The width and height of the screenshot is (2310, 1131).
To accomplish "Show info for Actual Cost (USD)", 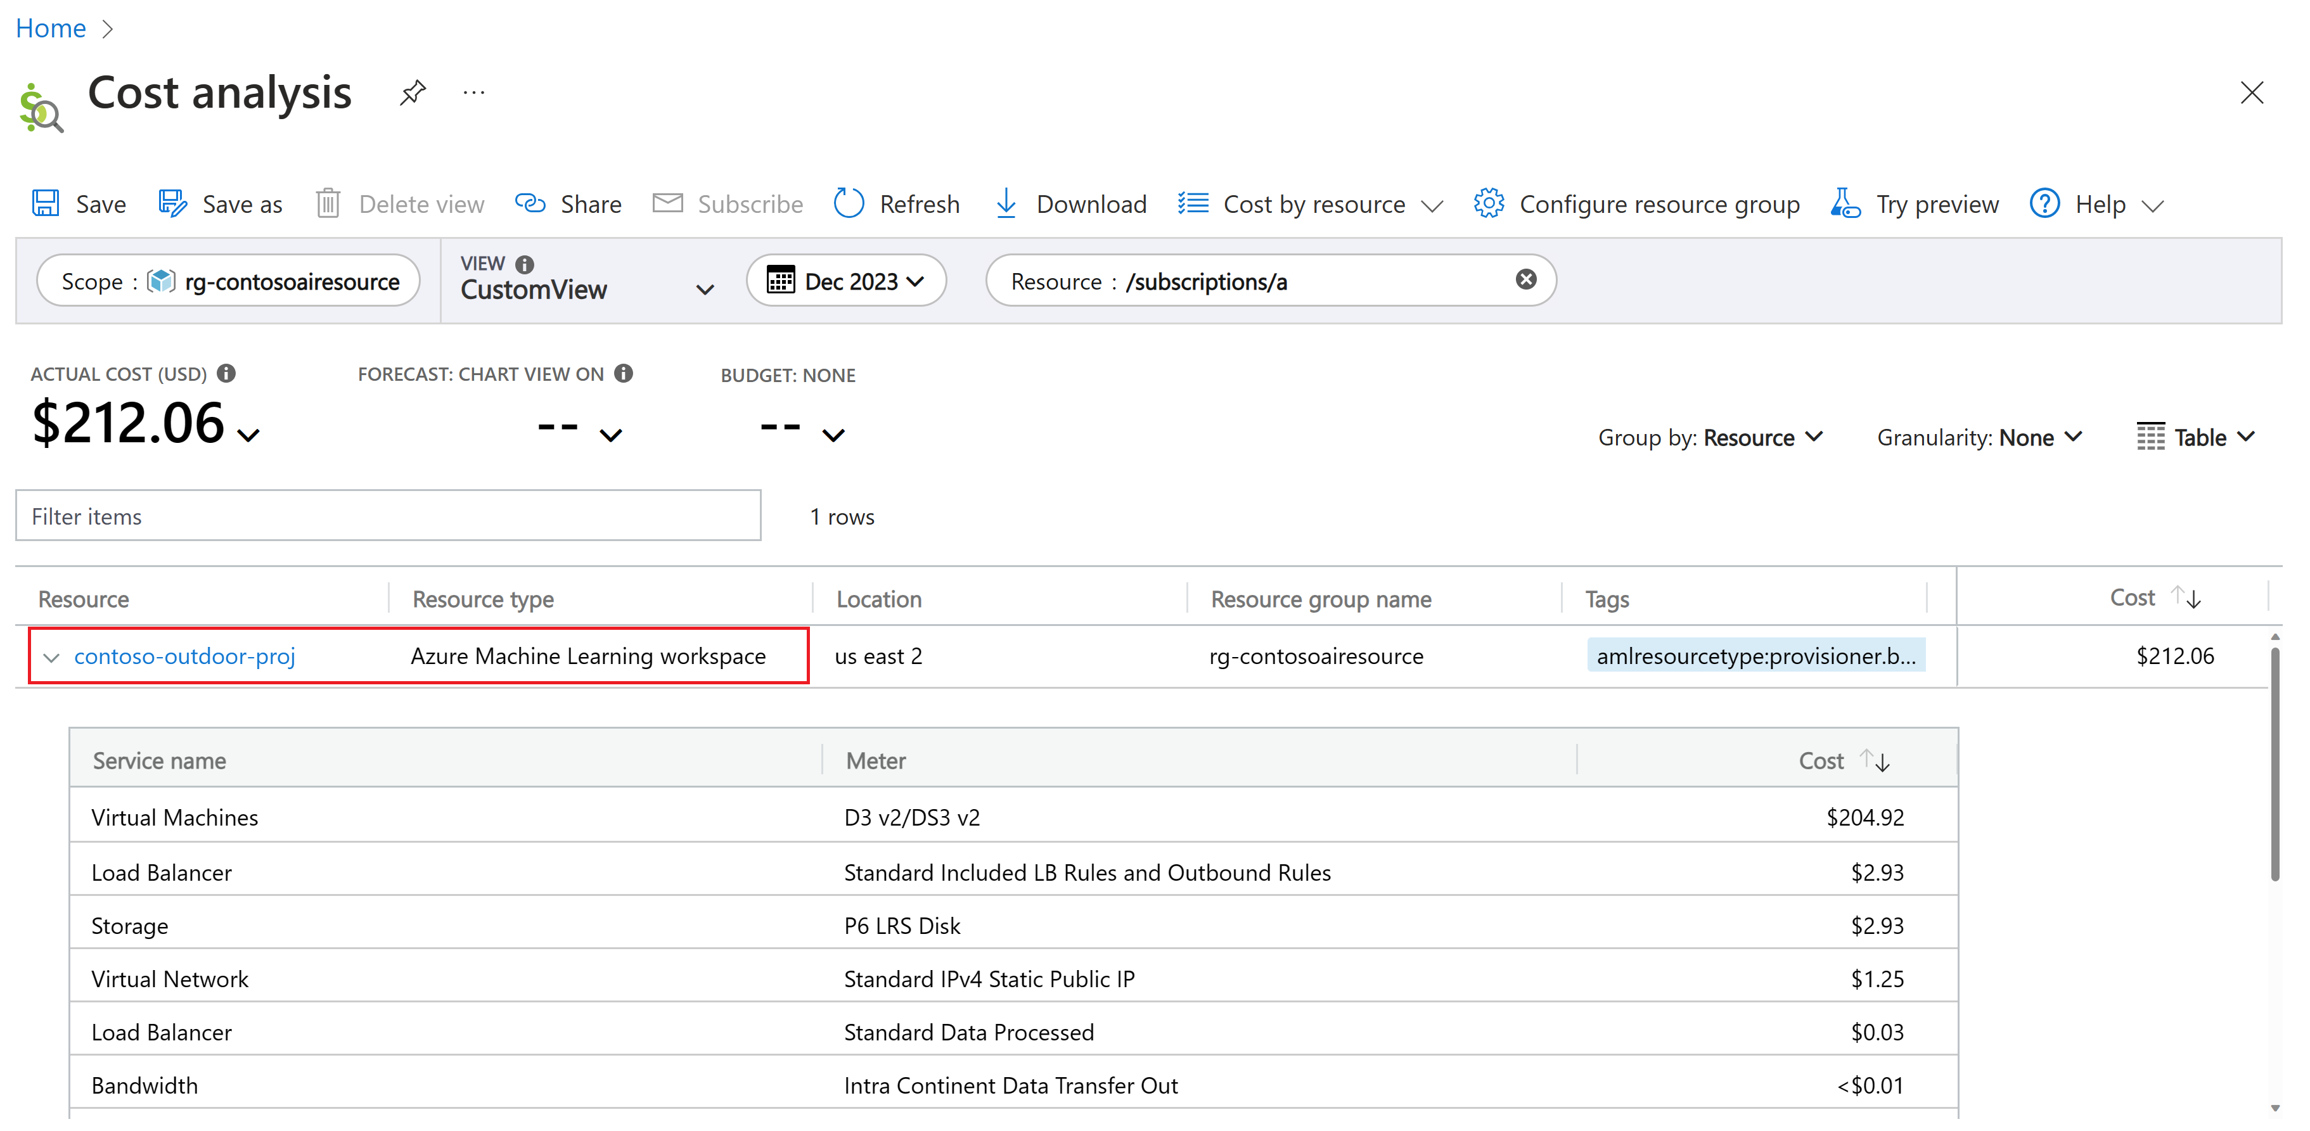I will pos(227,373).
